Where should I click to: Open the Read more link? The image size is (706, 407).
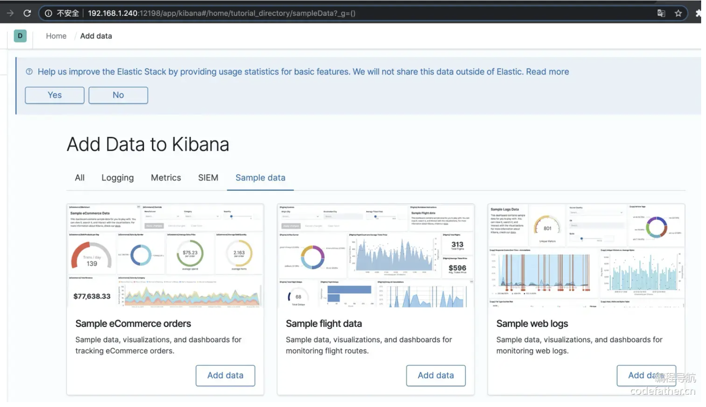coord(547,72)
